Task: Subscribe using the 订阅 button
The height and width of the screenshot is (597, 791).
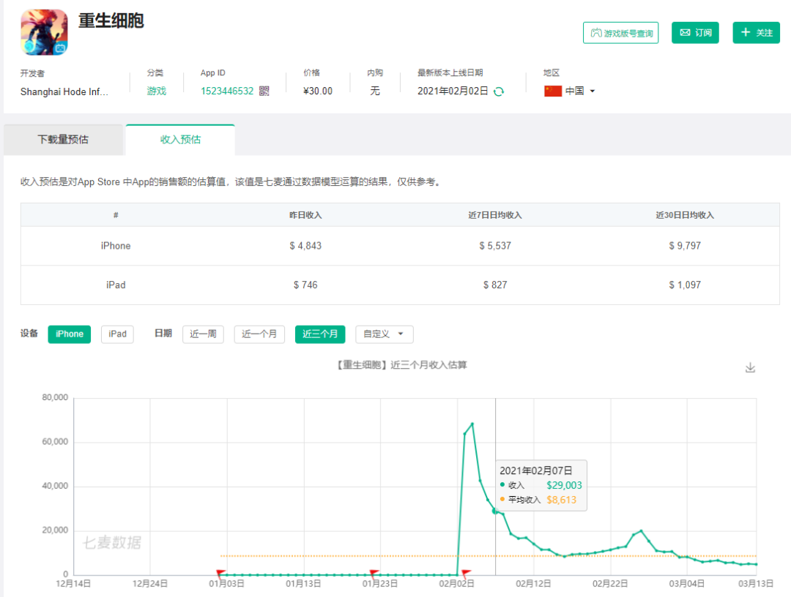Action: [695, 33]
